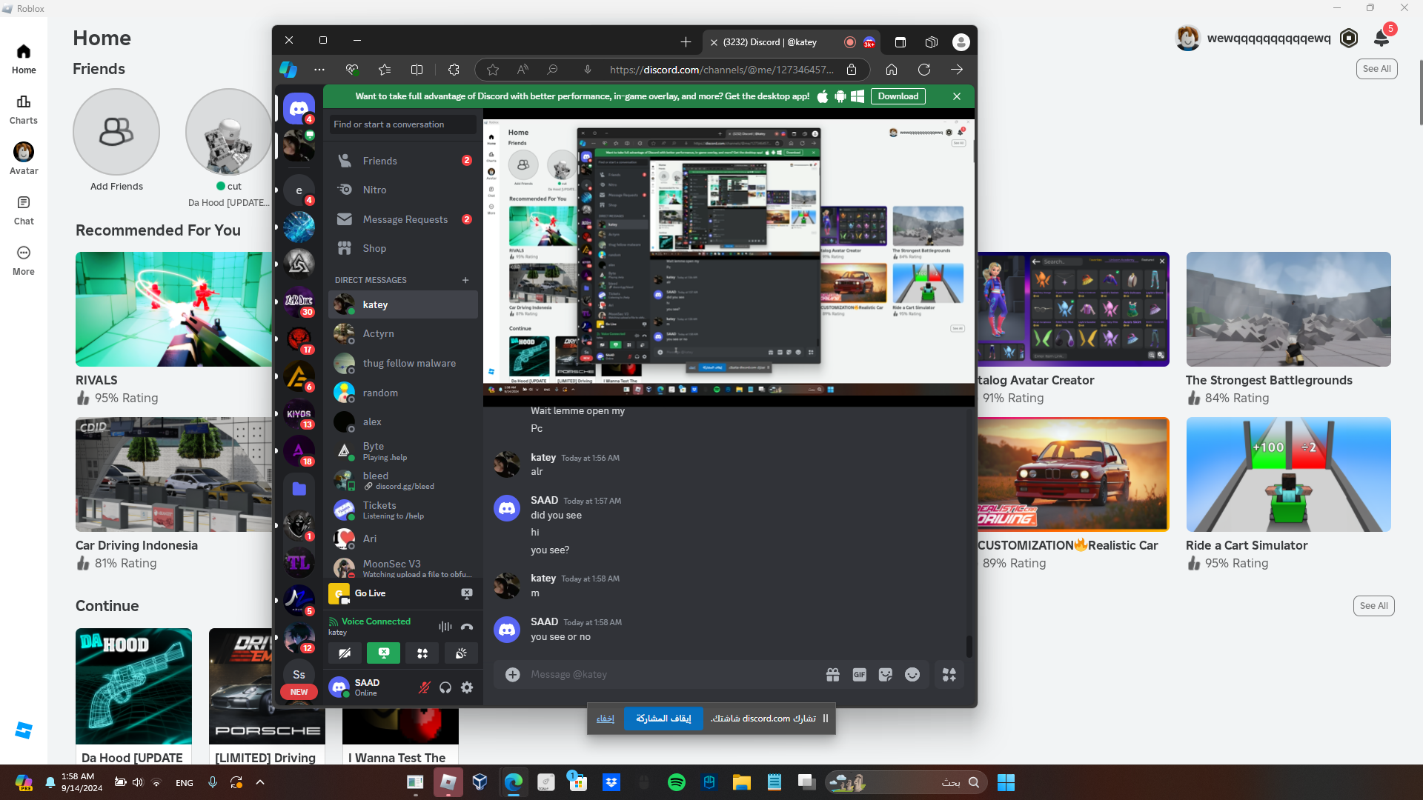The image size is (1423, 800).
Task: Open the Da Hood game in Continue
Action: (x=133, y=686)
